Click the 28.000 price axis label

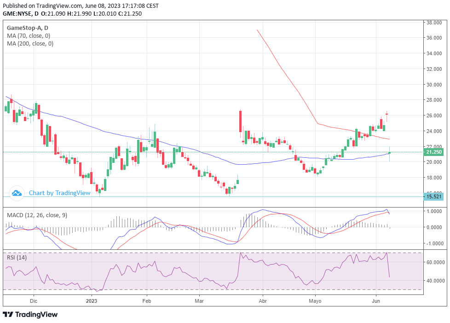point(434,100)
